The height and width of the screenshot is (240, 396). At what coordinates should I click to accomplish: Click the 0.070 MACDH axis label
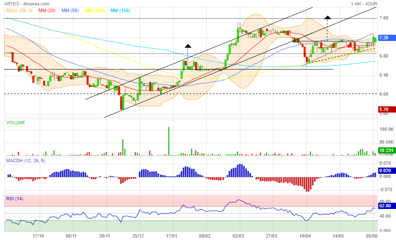pos(385,163)
